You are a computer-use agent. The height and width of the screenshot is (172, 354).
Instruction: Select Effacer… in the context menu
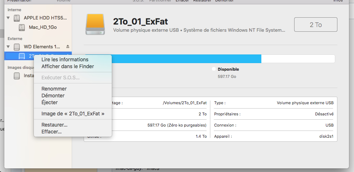pos(52,132)
